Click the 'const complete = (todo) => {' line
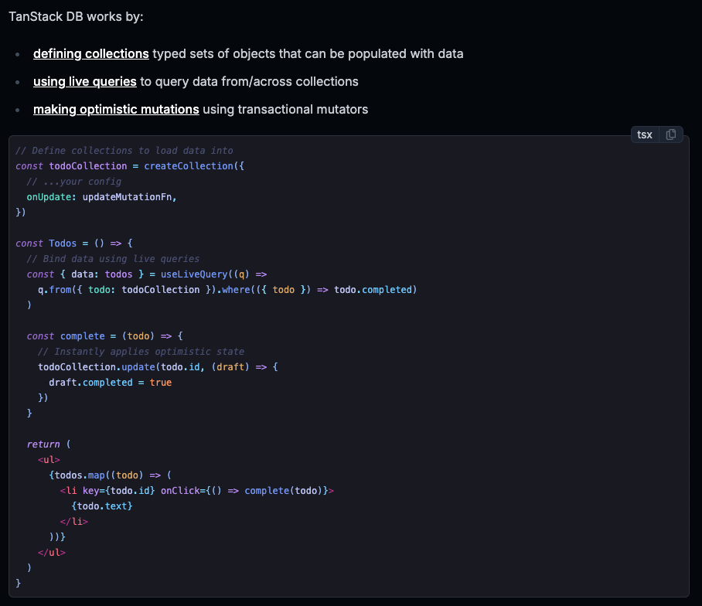The image size is (702, 606). click(x=105, y=336)
